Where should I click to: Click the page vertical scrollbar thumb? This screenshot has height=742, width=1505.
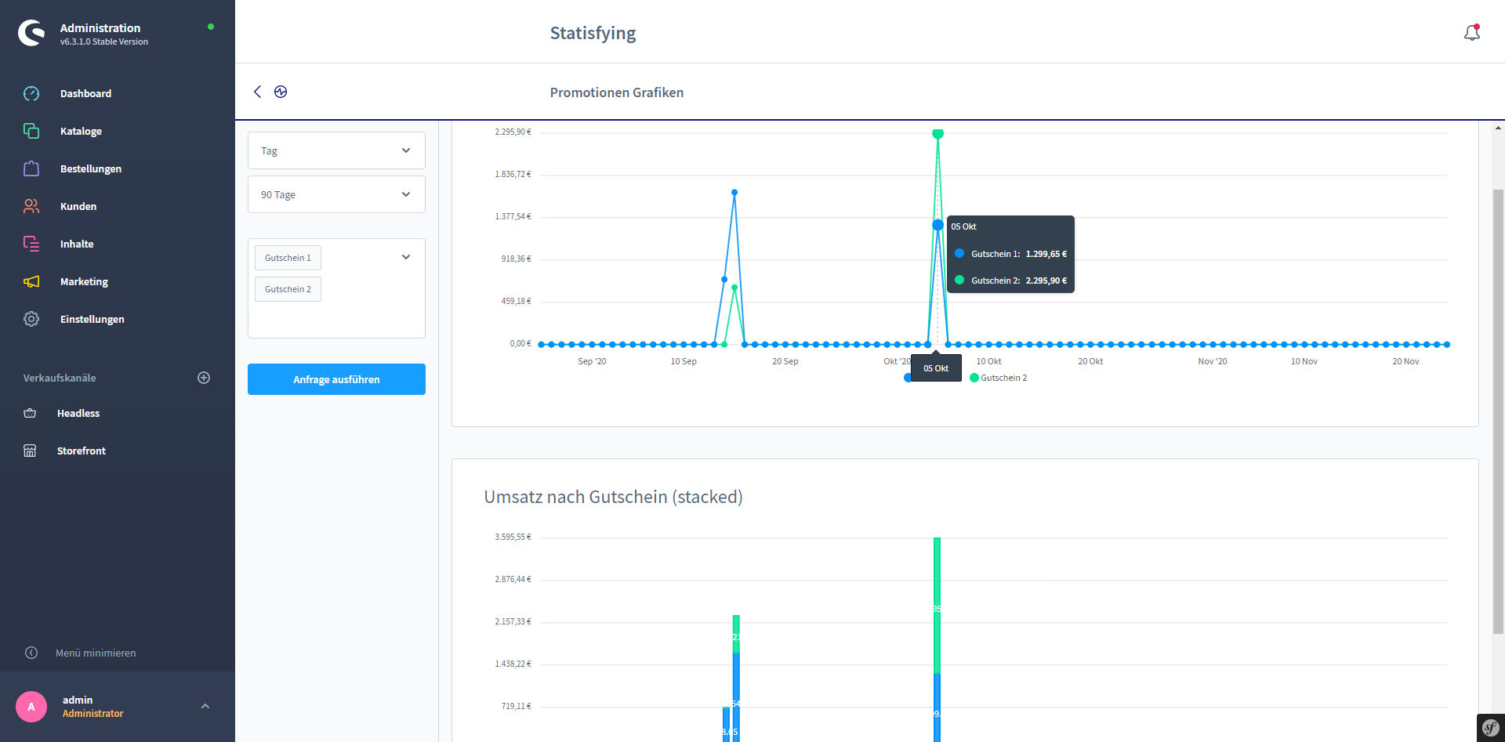pyautogui.click(x=1498, y=411)
